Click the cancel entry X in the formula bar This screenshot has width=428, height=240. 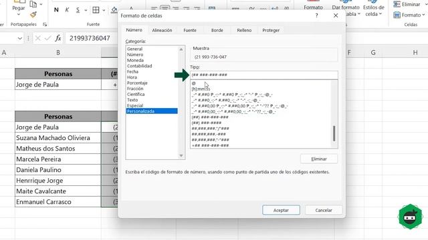[x=37, y=39]
